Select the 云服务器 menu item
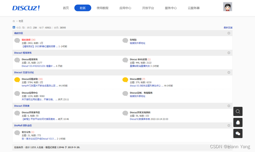Screen dimensions: 255x152 193,8
